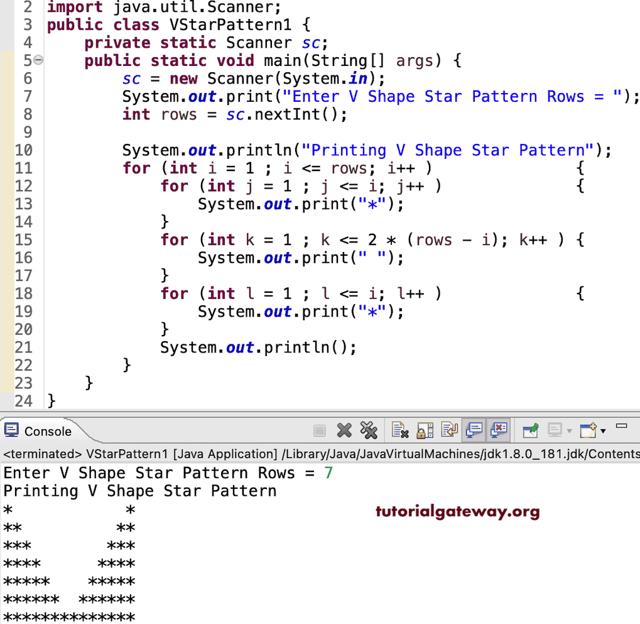Pin the Console using the pin icon
This screenshot has height=624, width=640.
point(531,430)
